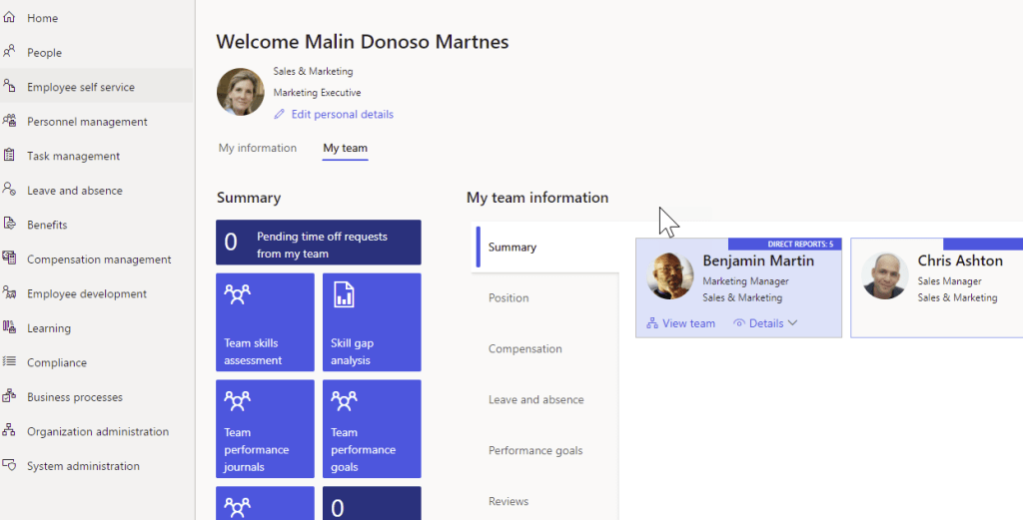The height and width of the screenshot is (520, 1023).
Task: Click the Learning icon in sidebar
Action: click(x=9, y=327)
